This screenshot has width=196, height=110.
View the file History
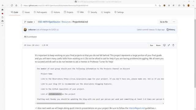pyautogui.click(x=171, y=30)
